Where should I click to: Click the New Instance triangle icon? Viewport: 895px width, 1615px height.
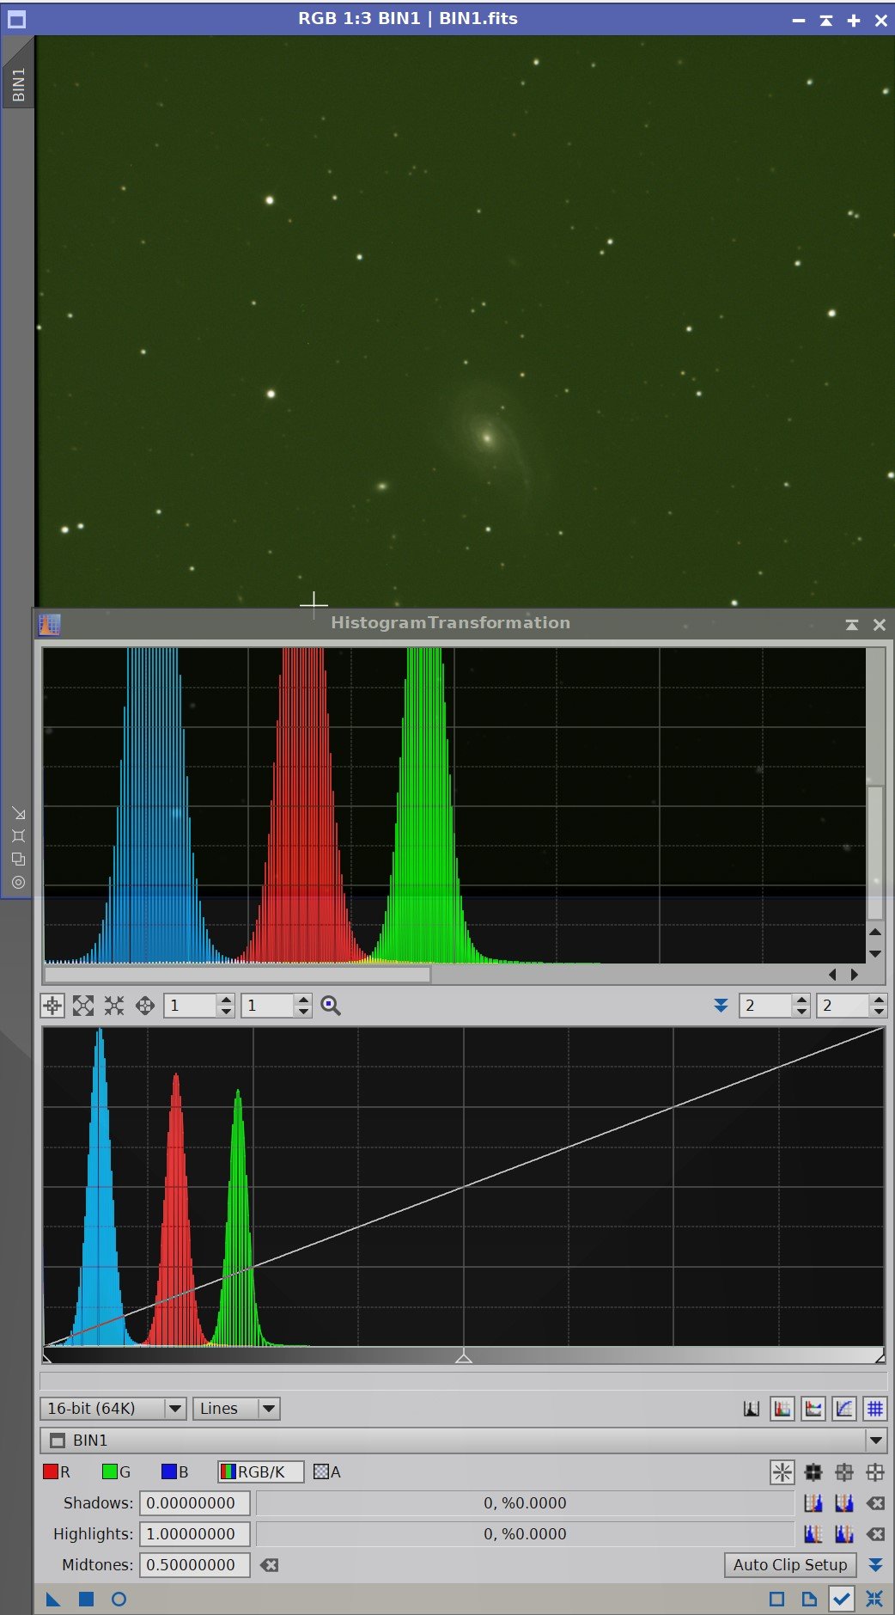point(53,1600)
